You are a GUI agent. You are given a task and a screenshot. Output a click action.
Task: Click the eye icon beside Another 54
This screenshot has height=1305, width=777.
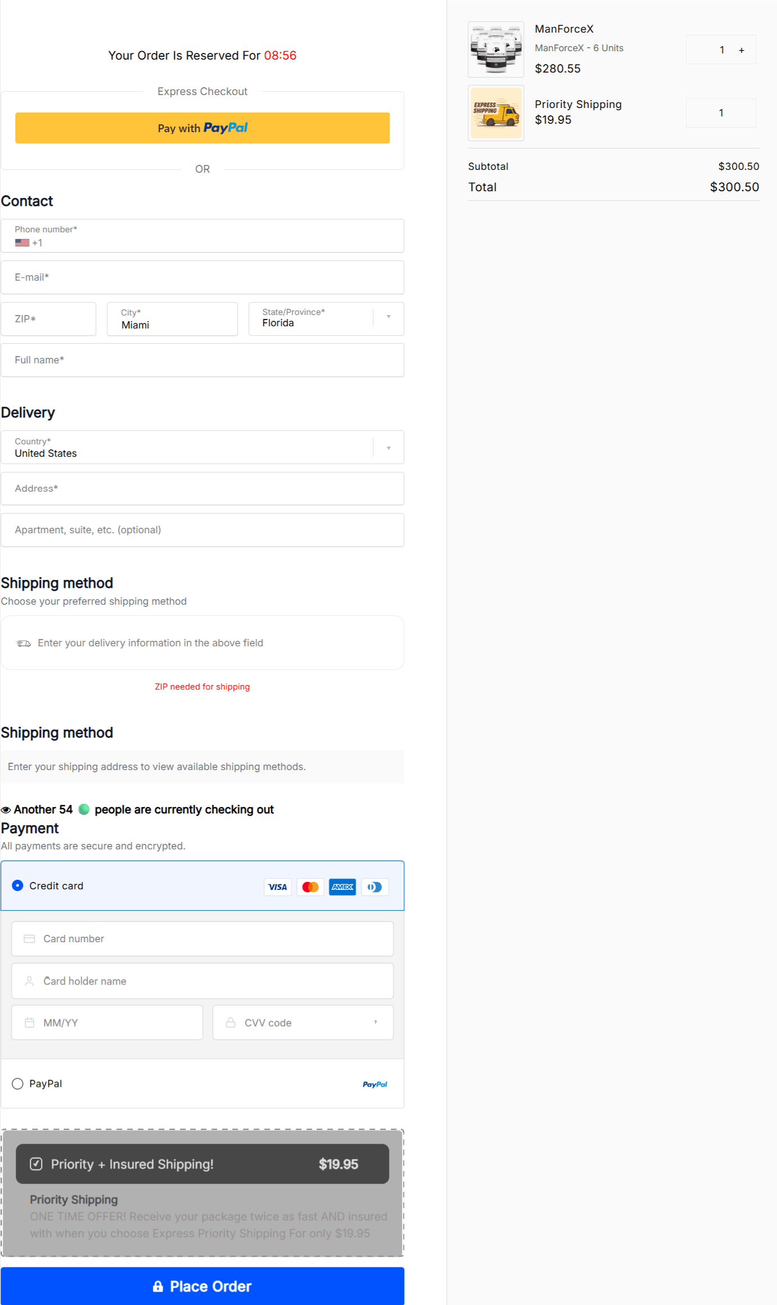tap(6, 810)
